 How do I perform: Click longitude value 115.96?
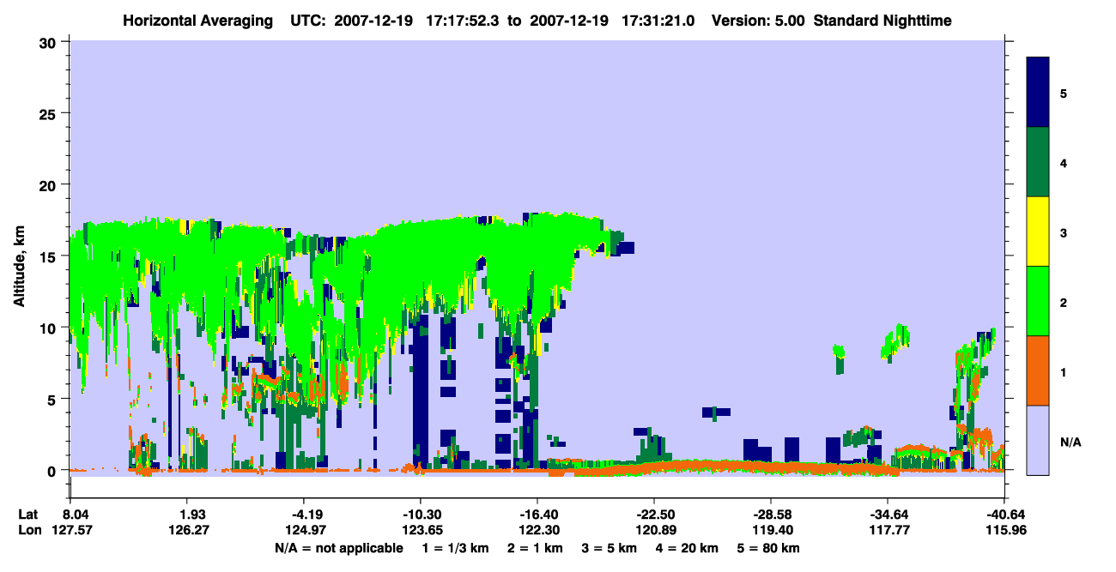tap(1004, 531)
